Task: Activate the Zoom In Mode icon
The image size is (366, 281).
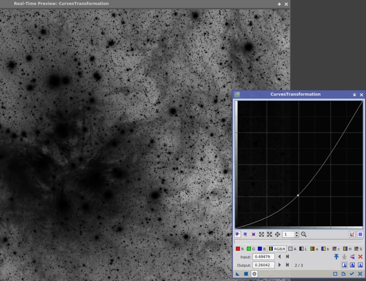Action: (x=262, y=234)
